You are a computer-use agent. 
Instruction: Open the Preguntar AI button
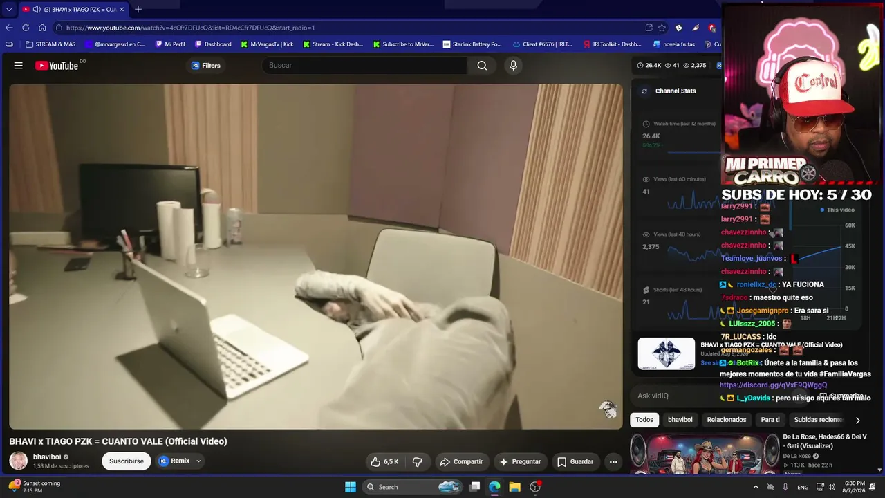[520, 461]
